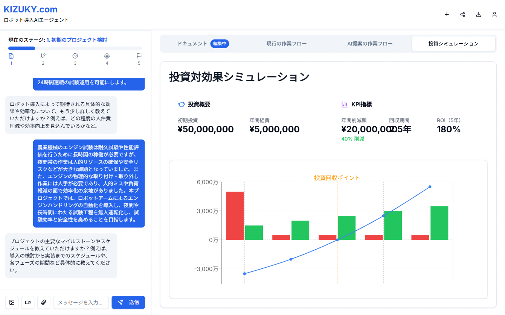Click the bar chart icon beside KPI指標

345,104
